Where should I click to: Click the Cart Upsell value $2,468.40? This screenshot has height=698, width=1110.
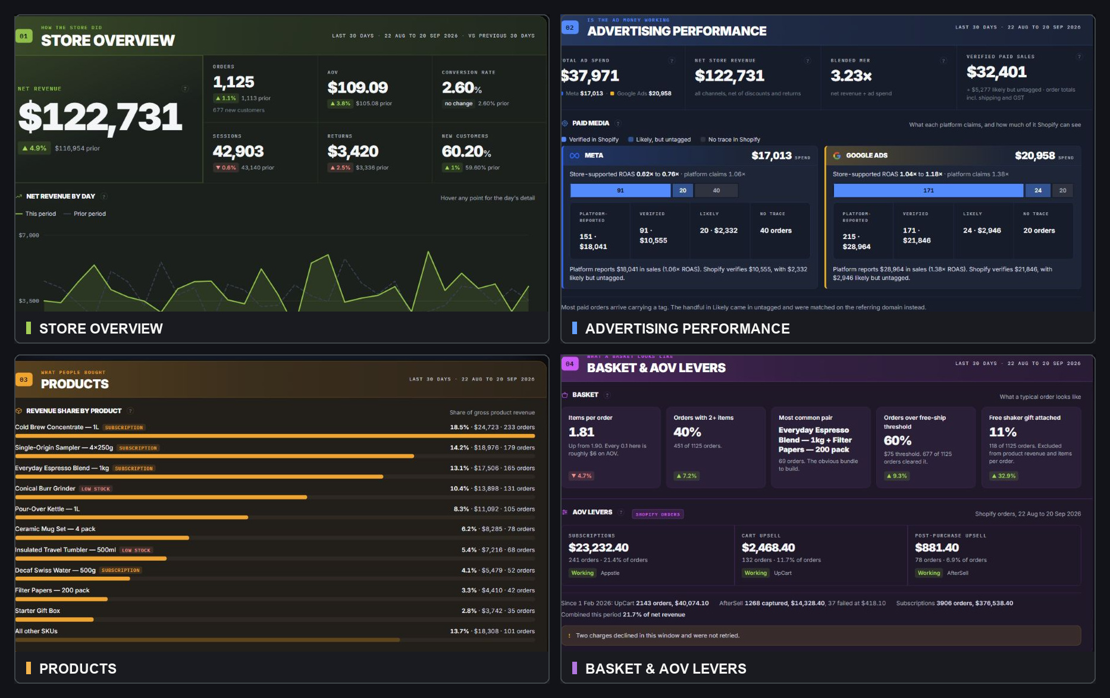[x=769, y=548]
